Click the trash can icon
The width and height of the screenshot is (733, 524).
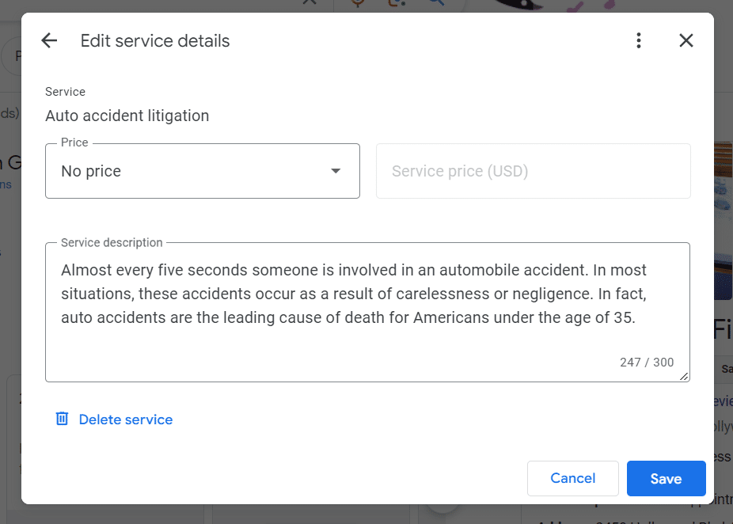[x=62, y=419]
